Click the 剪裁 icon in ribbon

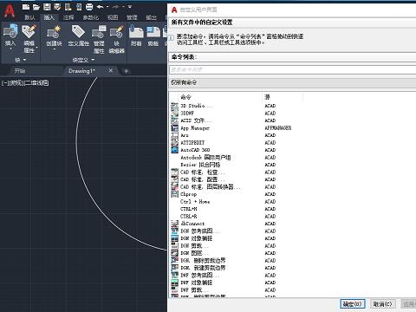[153, 32]
